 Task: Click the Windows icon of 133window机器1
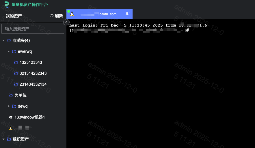click(x=11, y=117)
